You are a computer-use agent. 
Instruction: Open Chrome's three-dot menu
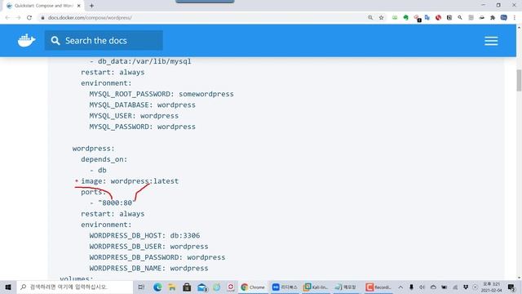[x=515, y=17]
